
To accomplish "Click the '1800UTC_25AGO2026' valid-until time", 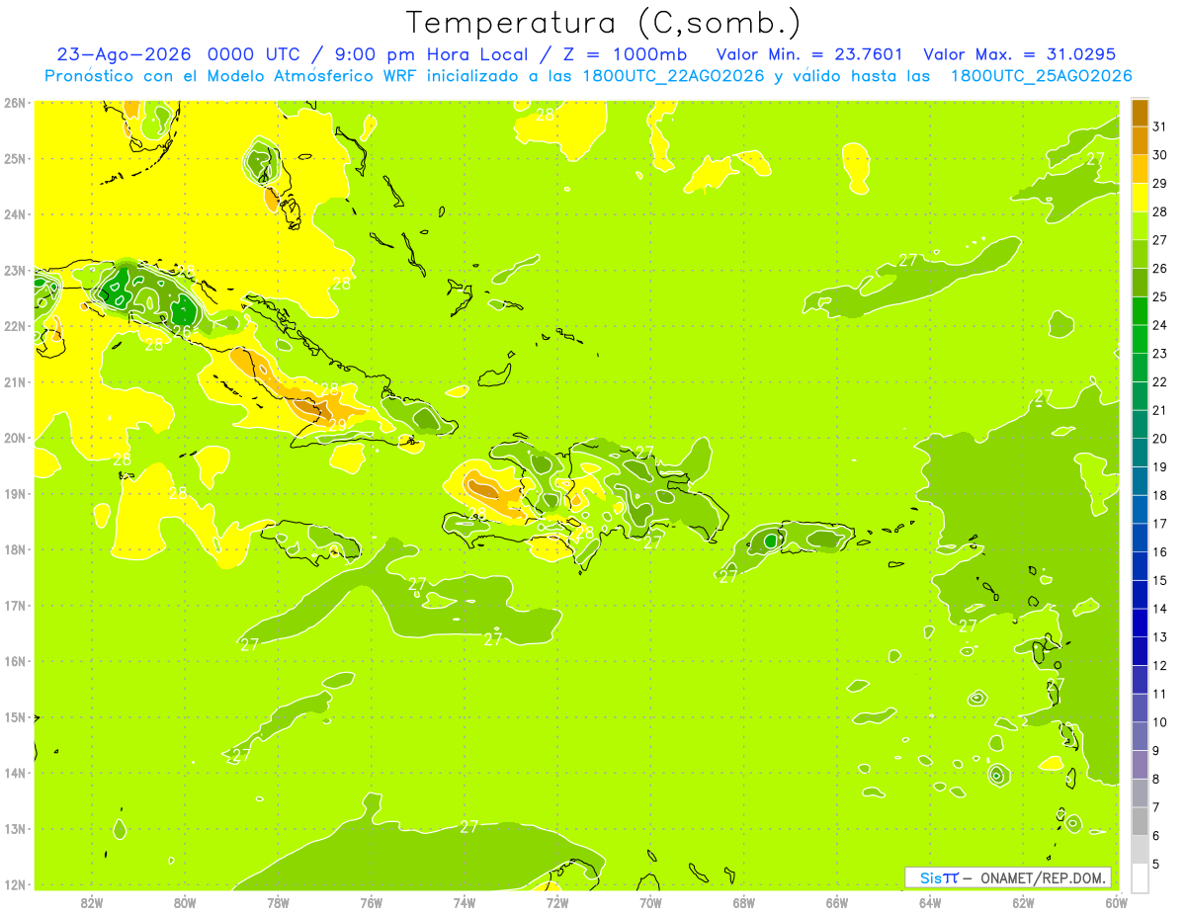I will (1041, 76).
